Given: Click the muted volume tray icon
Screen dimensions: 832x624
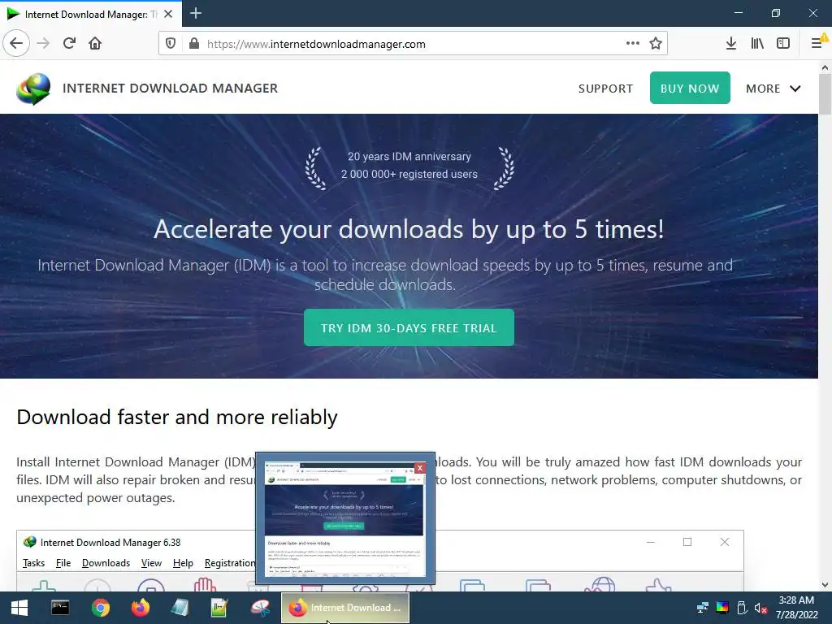Looking at the screenshot, I should pyautogui.click(x=760, y=608).
